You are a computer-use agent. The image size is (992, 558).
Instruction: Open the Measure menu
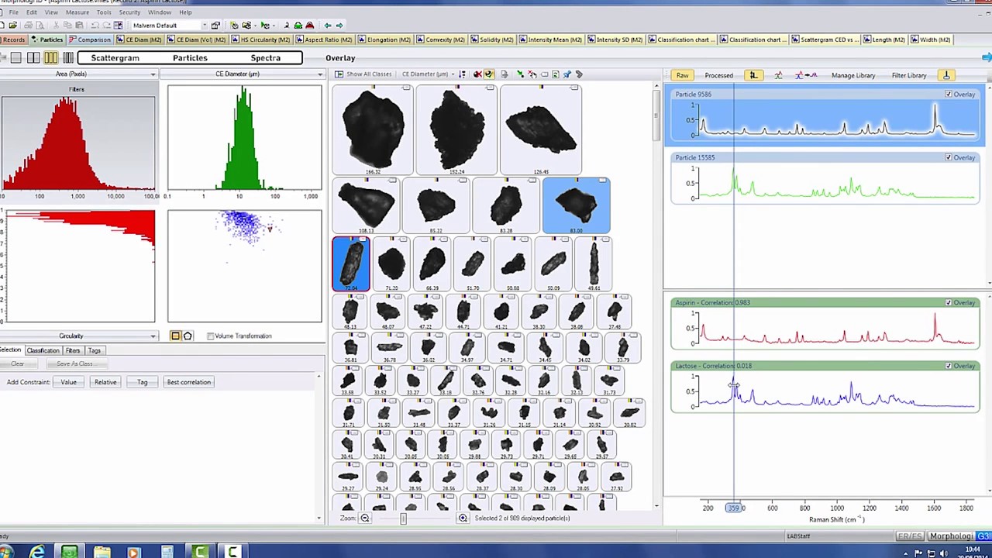[77, 12]
